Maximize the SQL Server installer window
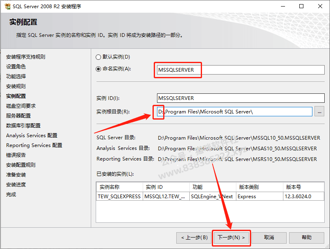Viewport: 330px width, 249px height. (x=301, y=6)
